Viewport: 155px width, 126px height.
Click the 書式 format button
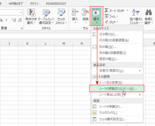(96, 16)
